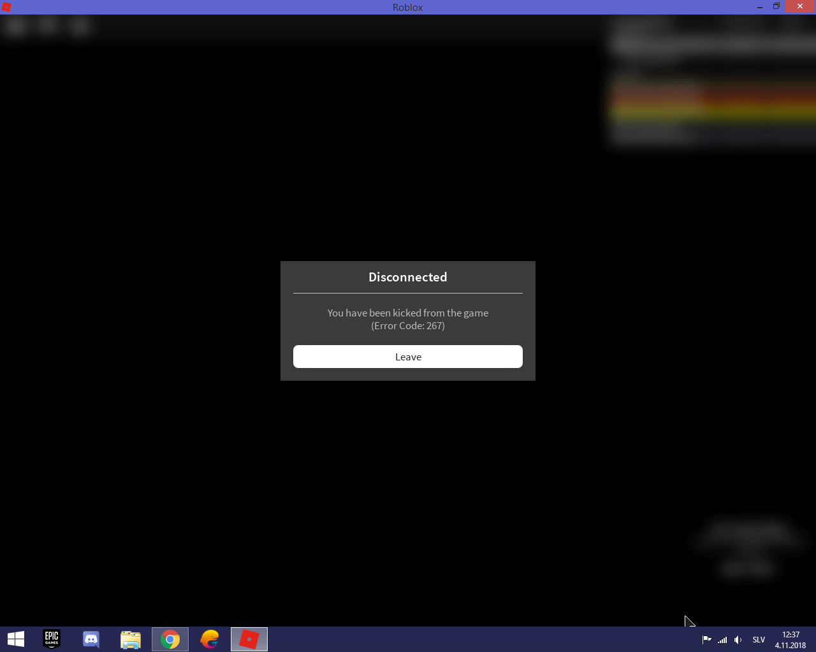The image size is (816, 652).
Task: Click the Disconnected dialog heading
Action: pos(407,277)
